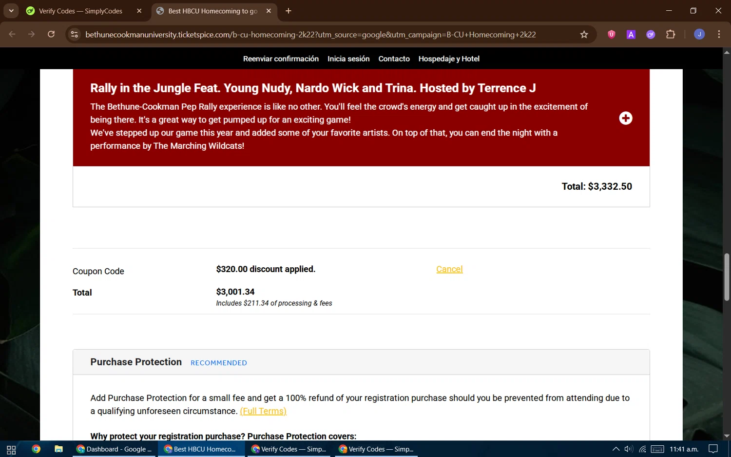Open the Extensions puzzle icon
Image resolution: width=731 pixels, height=457 pixels.
pos(671,34)
